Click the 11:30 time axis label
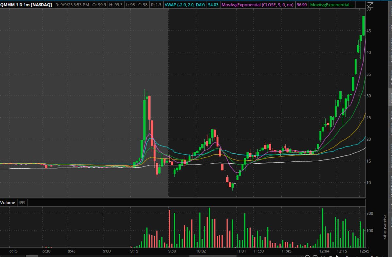 [x=259, y=251]
